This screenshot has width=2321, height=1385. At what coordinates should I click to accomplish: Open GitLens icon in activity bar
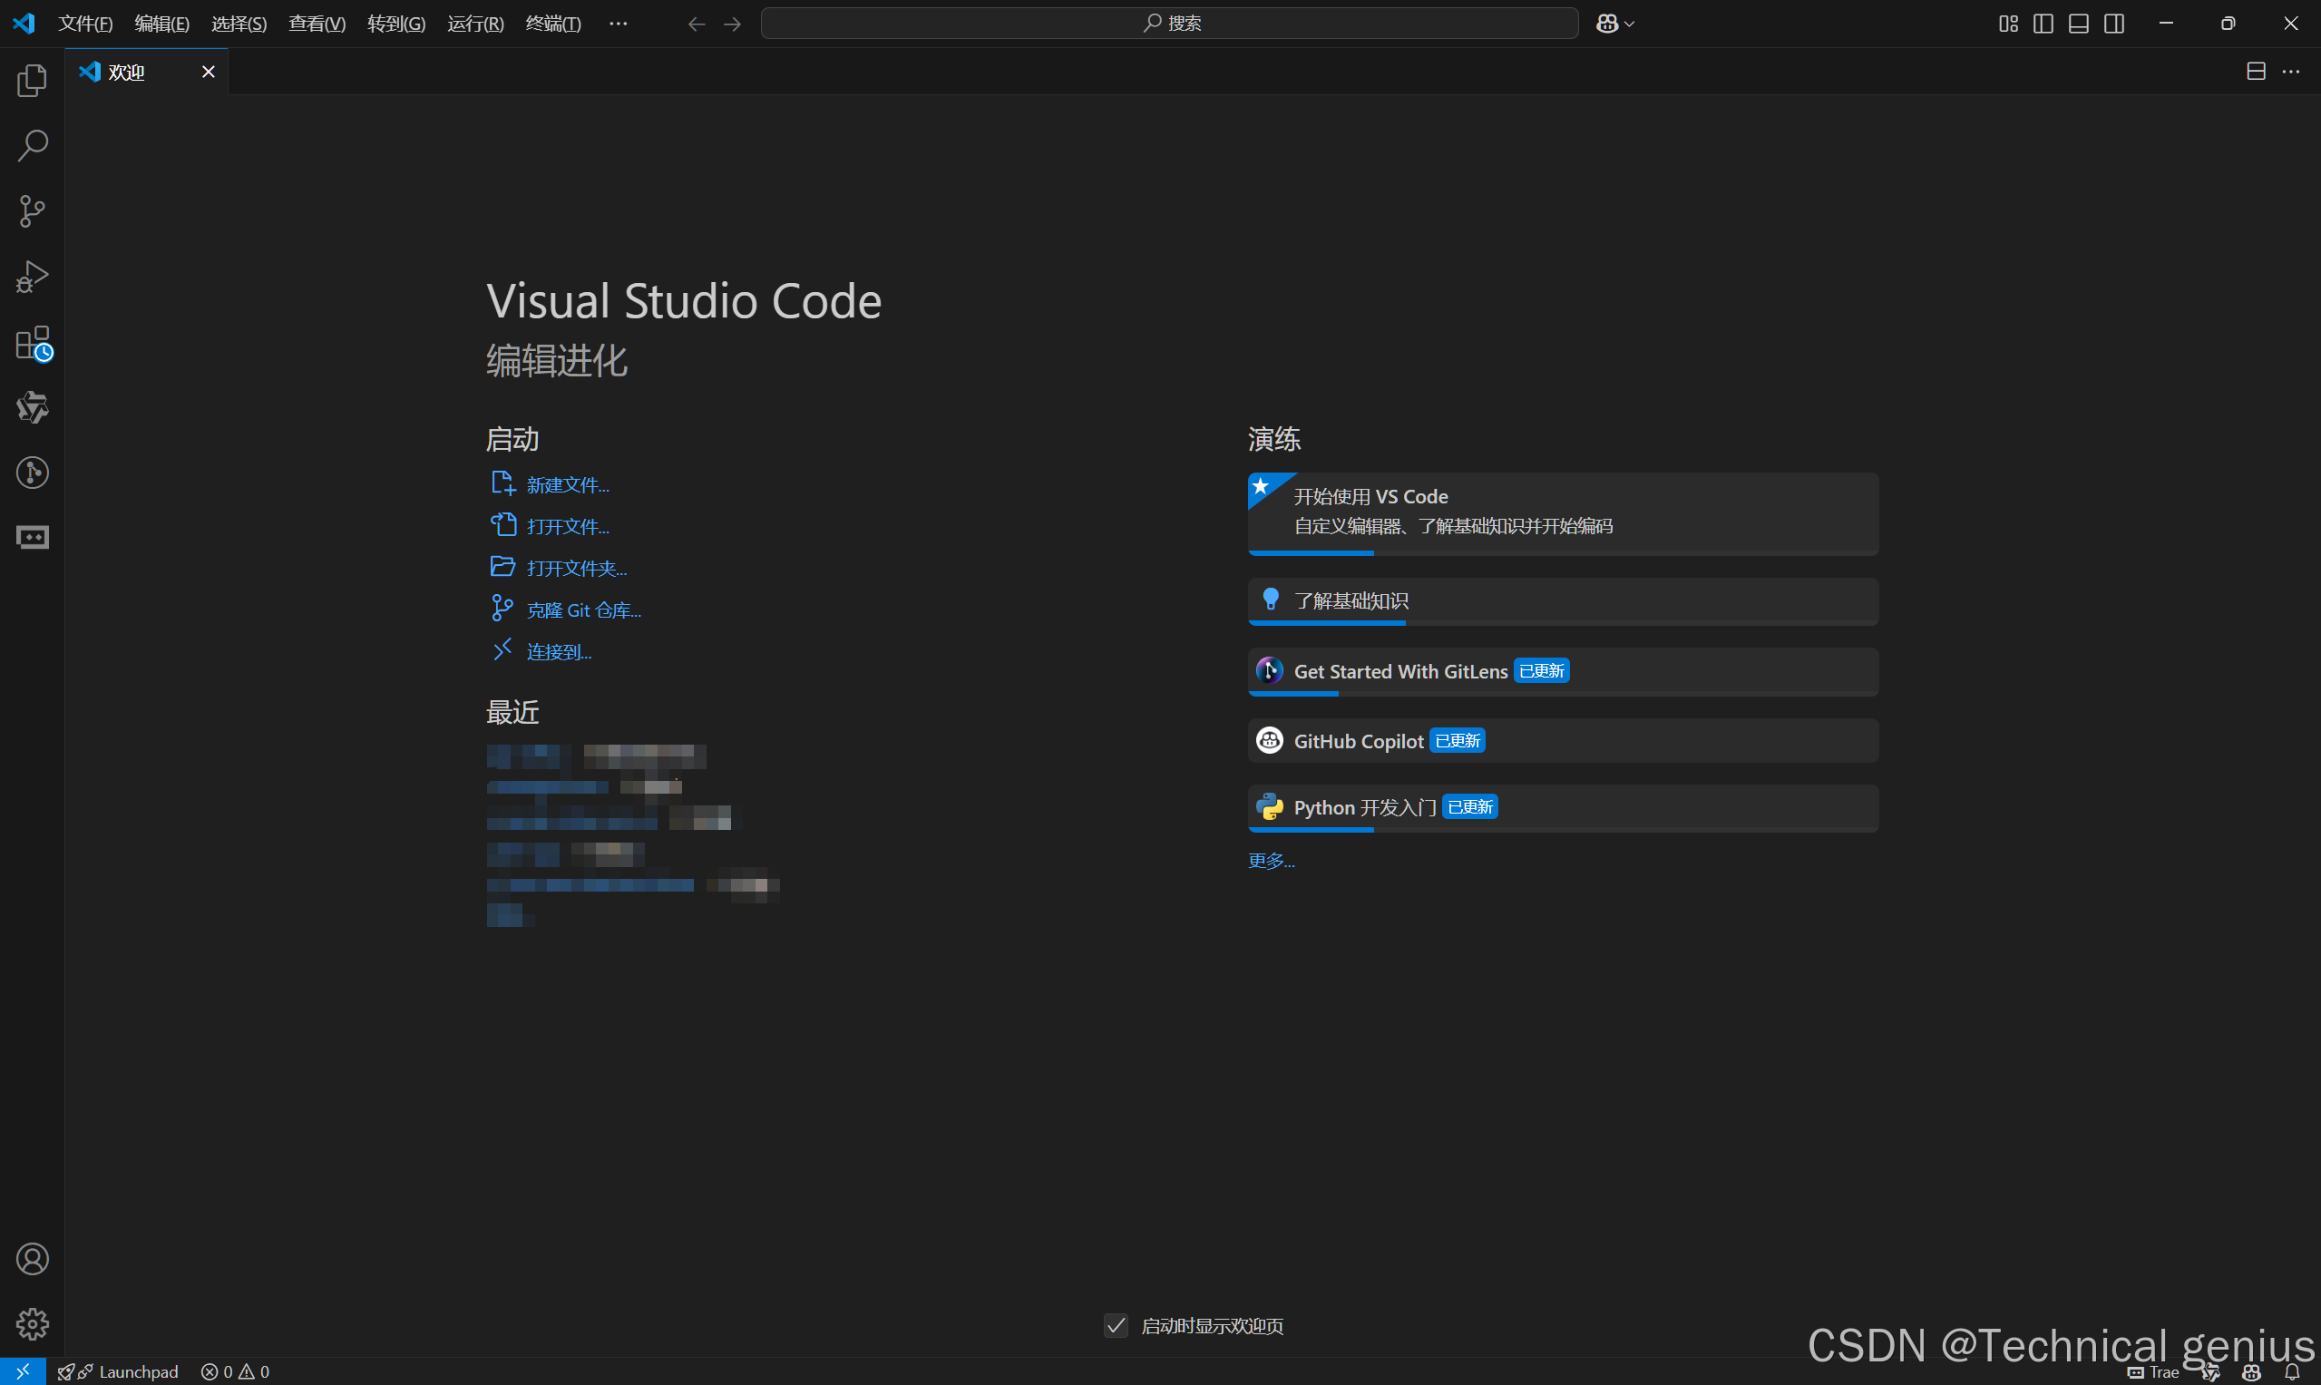[32, 473]
